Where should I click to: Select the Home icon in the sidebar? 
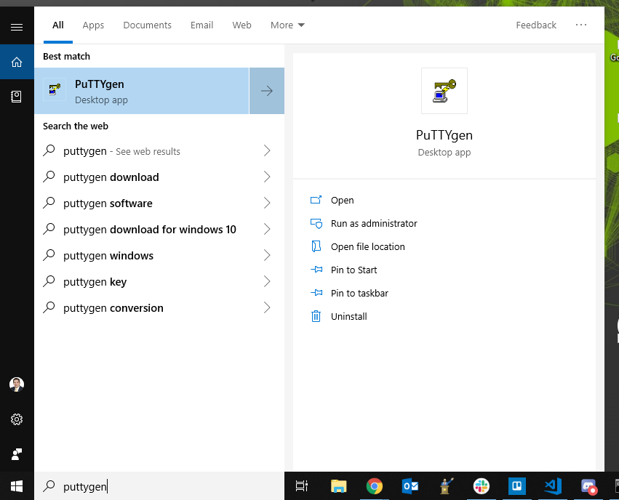tap(17, 62)
